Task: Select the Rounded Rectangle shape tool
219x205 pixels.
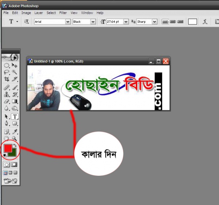Action: [x=15, y=123]
